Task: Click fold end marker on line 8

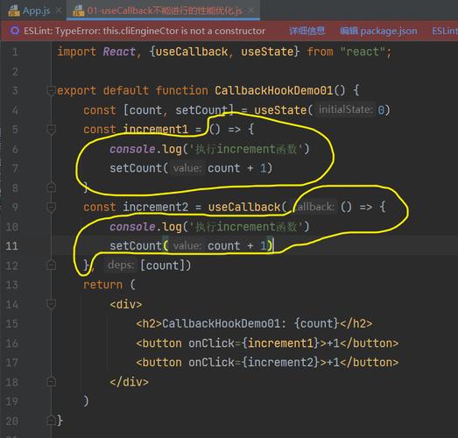Action: click(52, 187)
